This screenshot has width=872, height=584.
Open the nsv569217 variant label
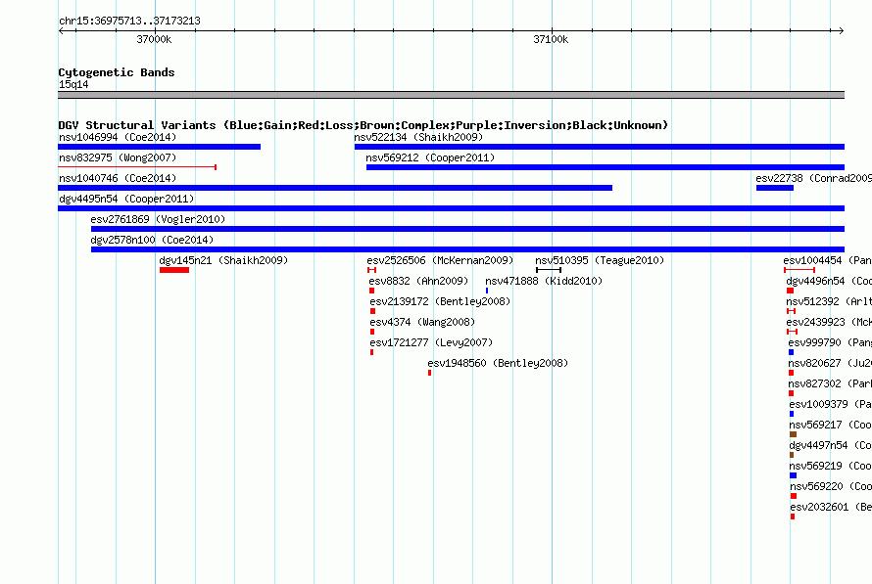click(x=830, y=425)
